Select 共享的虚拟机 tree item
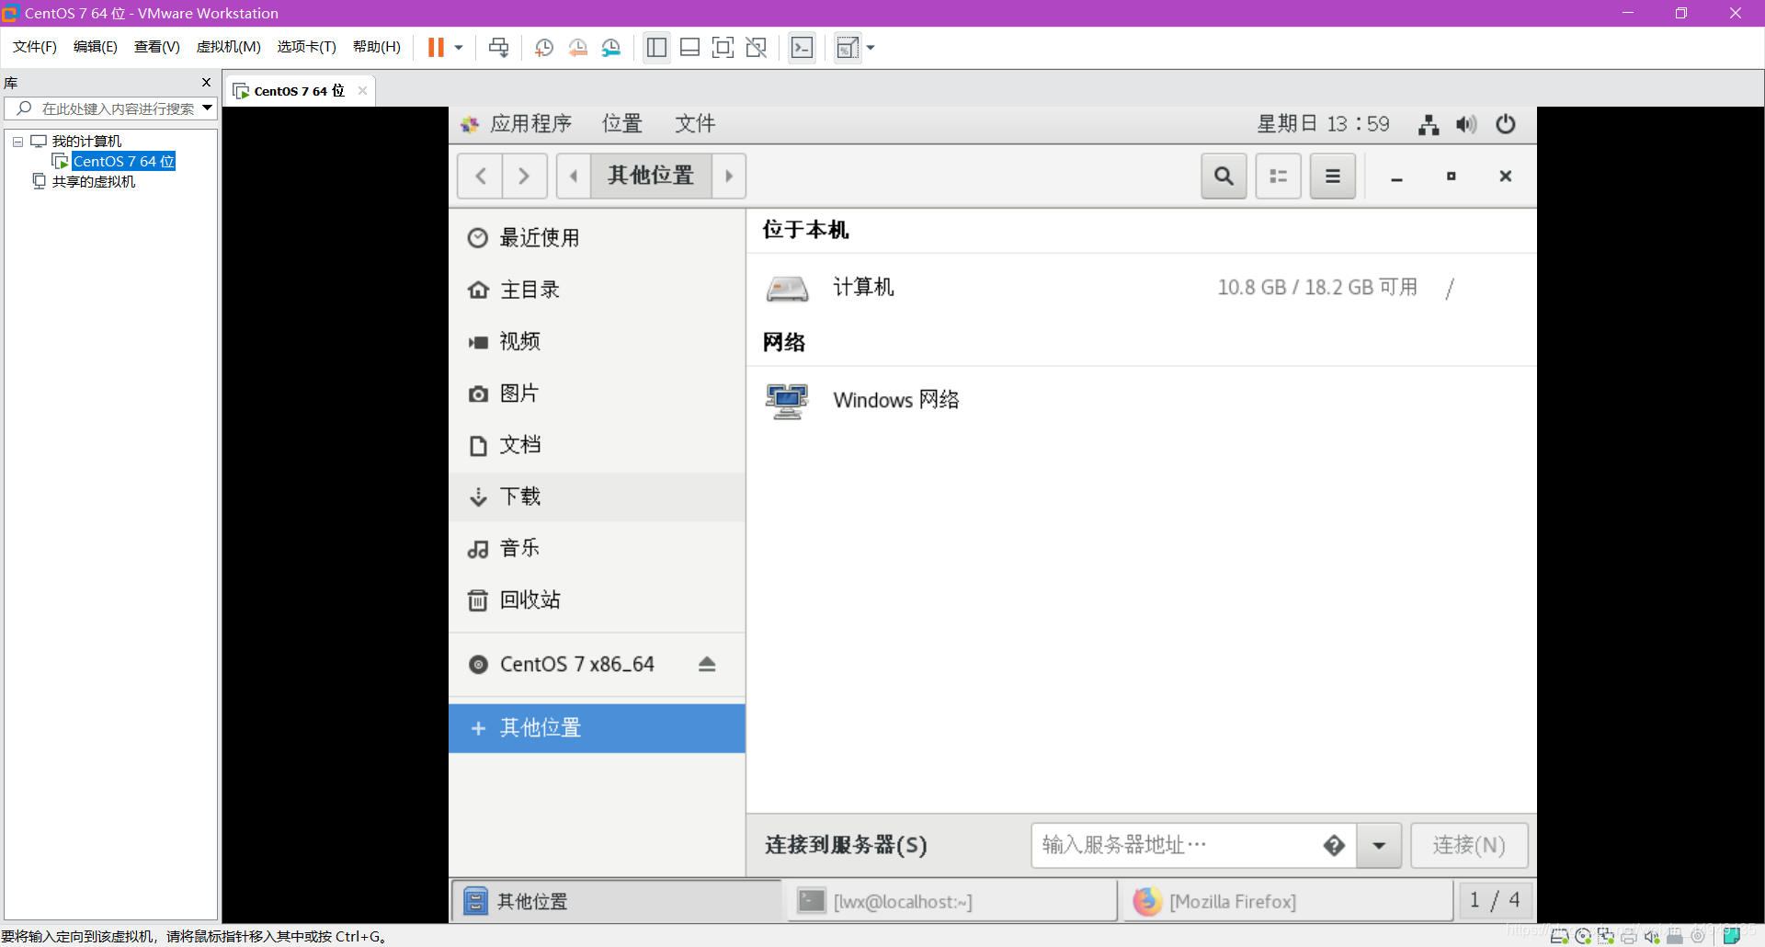The image size is (1765, 947). [93, 182]
